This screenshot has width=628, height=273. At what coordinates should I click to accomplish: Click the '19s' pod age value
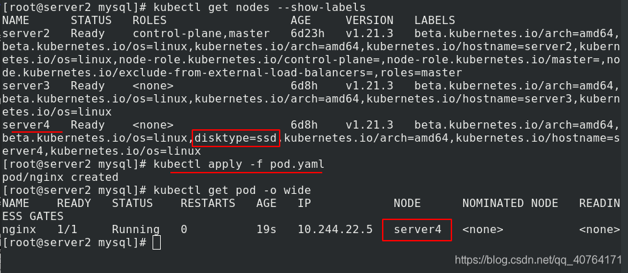coord(267,230)
